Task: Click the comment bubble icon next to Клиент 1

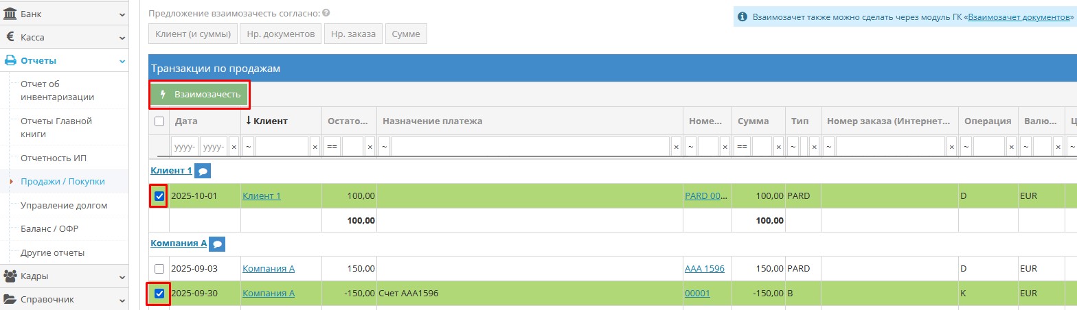Action: pos(202,171)
